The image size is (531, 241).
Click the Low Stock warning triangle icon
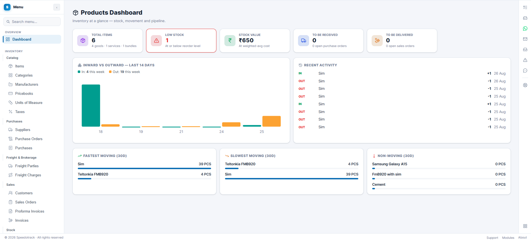pyautogui.click(x=156, y=41)
